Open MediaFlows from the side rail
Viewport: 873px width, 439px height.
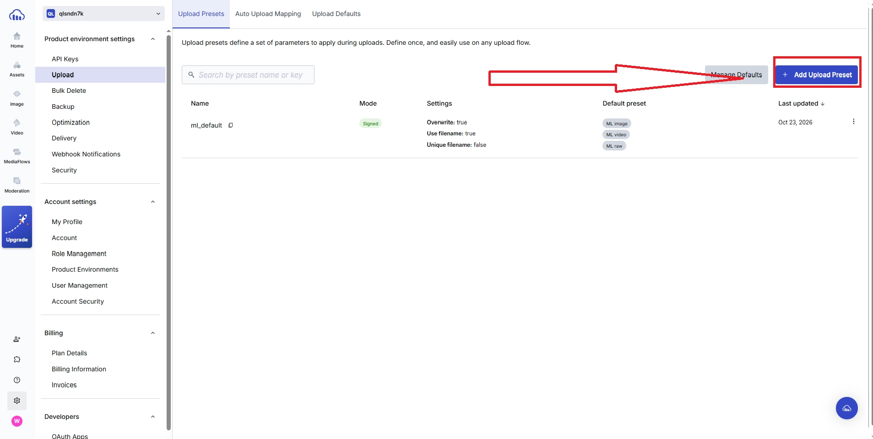pyautogui.click(x=17, y=156)
